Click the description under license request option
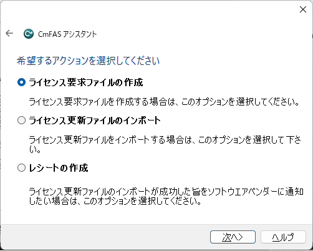313x251 pixels. tap(164, 102)
